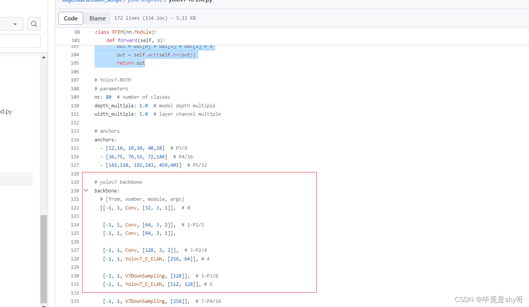The width and height of the screenshot is (529, 307).
Task: Click the 'backbone:' key
Action: 107,191
